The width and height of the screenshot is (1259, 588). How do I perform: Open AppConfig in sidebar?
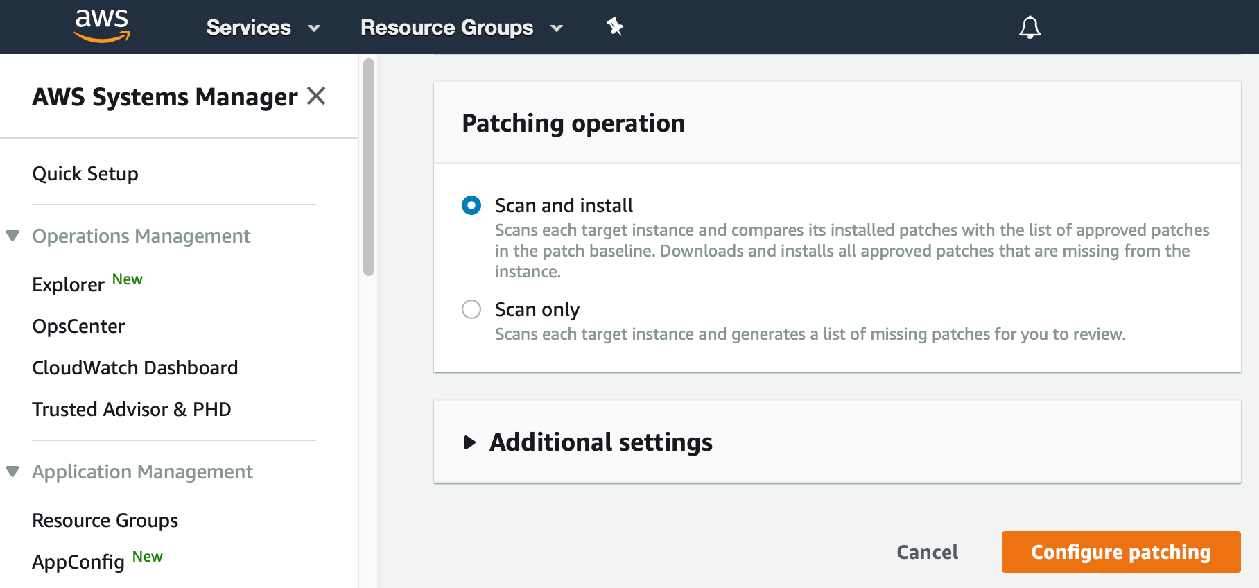78,562
